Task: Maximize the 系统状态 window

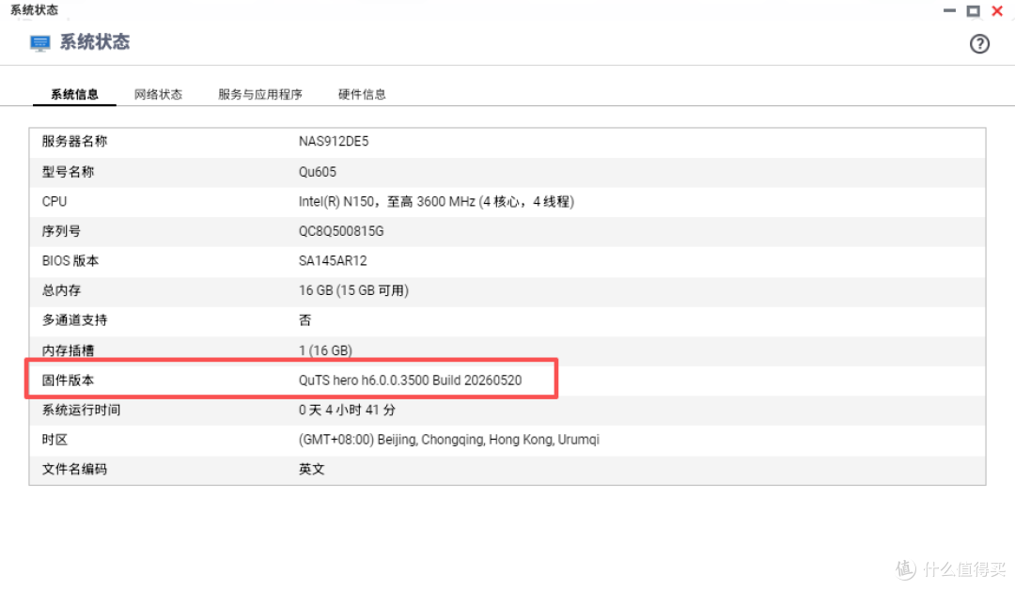Action: click(973, 11)
